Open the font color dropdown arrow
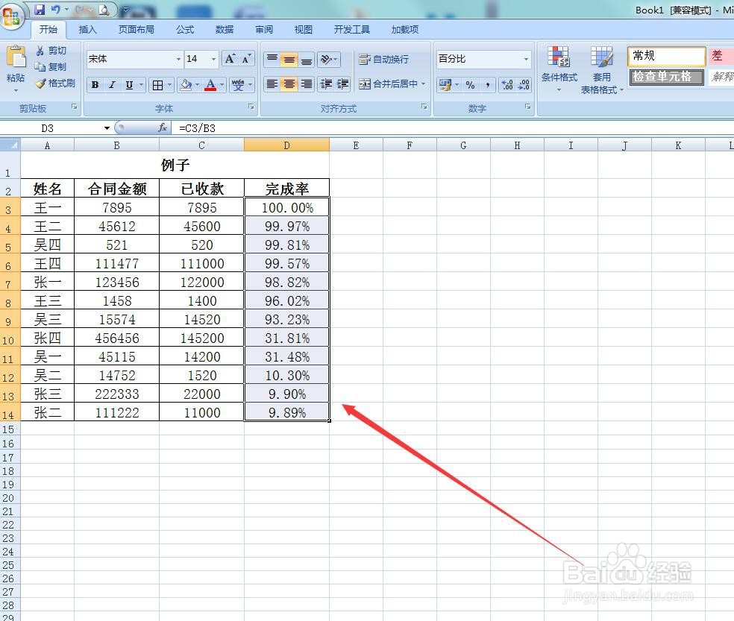This screenshot has height=621, width=734. 221,84
